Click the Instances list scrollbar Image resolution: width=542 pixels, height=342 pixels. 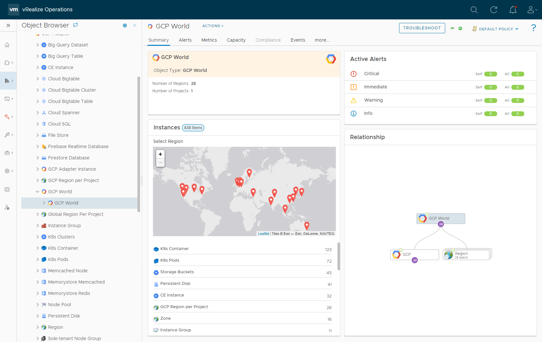point(338,256)
